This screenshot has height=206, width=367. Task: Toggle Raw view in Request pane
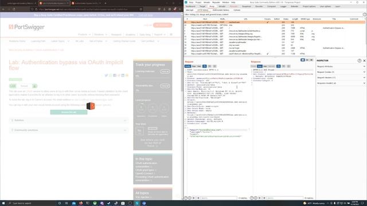[194, 66]
